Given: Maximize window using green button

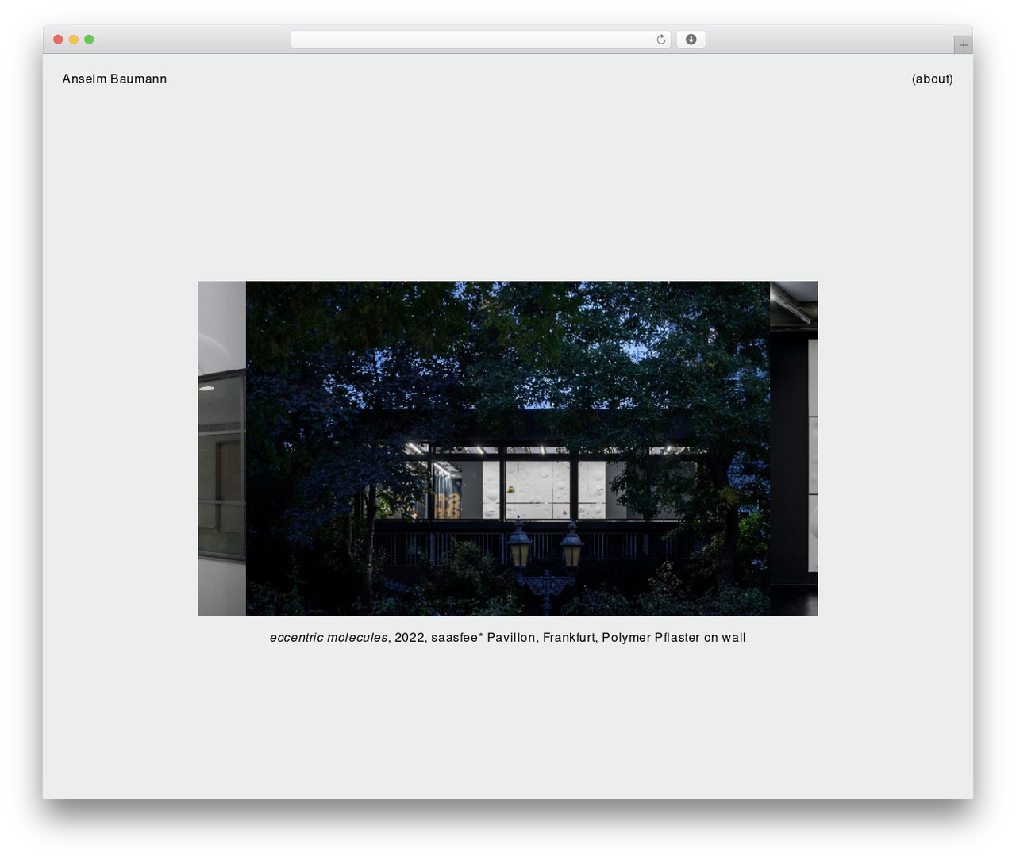Looking at the screenshot, I should pos(89,40).
